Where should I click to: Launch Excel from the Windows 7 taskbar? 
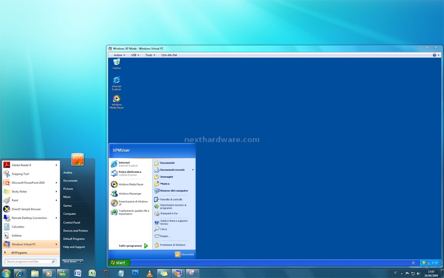[92, 273]
